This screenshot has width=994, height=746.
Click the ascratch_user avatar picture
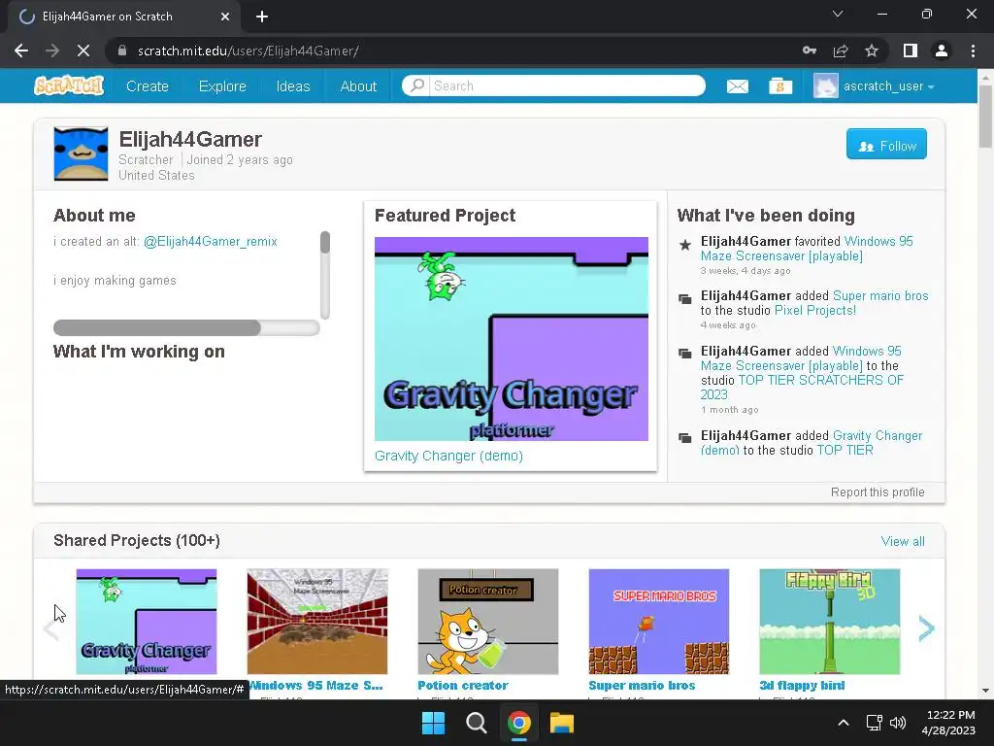click(826, 85)
